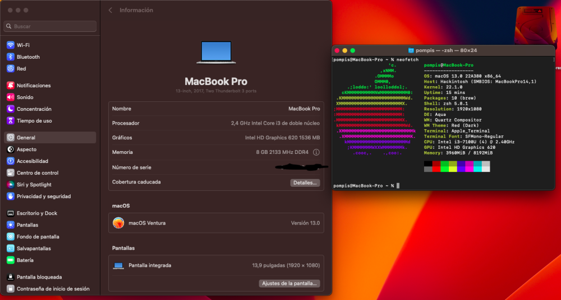Viewport: 561px width, 300px height.
Task: Open Wi-Fi settings icon in sidebar
Action: click(10, 45)
